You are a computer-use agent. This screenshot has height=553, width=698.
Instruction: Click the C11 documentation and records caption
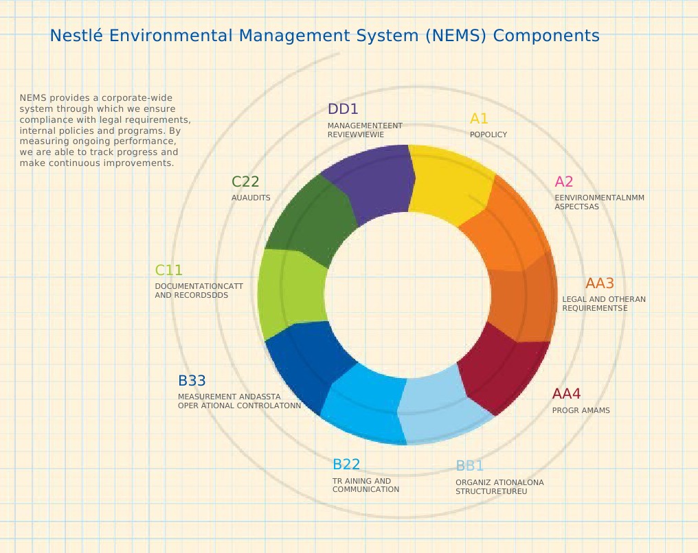coord(199,291)
